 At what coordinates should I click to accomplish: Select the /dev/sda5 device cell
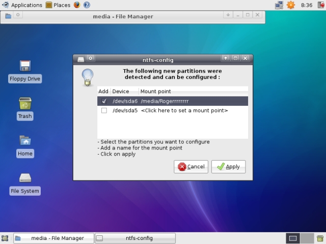(125, 110)
